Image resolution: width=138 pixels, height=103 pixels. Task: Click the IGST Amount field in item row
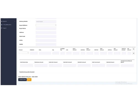click(x=117, y=53)
